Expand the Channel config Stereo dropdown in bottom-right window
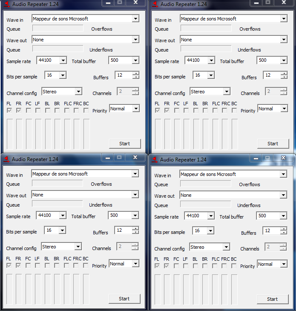The height and width of the screenshot is (311, 296). point(226,247)
